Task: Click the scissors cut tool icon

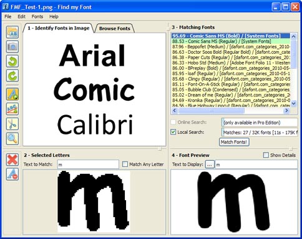Action: pos(12,124)
